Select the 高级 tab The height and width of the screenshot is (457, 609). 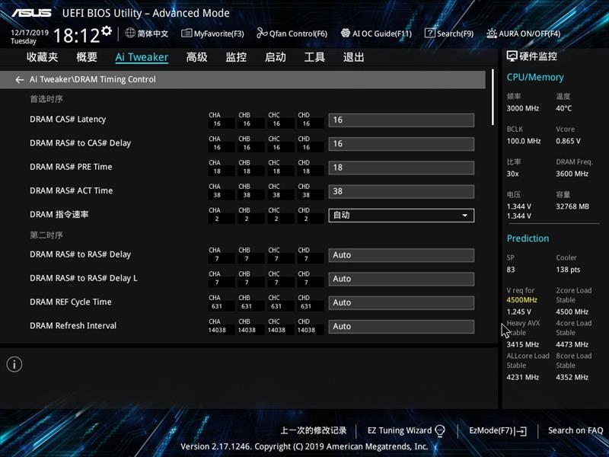point(196,57)
